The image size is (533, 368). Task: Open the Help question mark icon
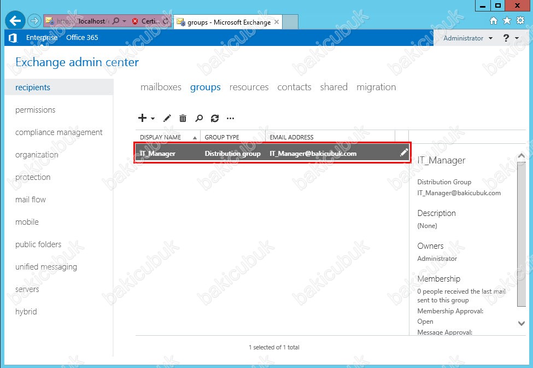[506, 38]
